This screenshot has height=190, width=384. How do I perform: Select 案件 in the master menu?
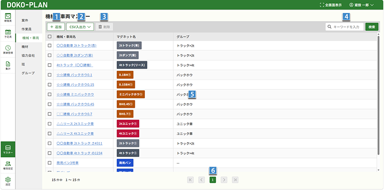25,20
